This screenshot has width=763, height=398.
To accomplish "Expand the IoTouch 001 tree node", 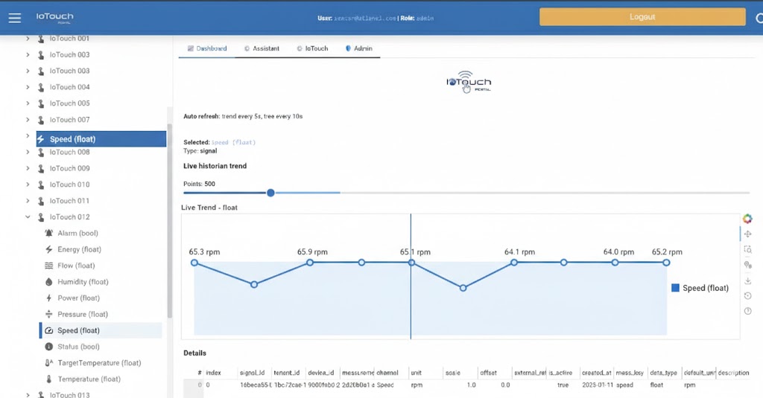I will click(x=28, y=39).
